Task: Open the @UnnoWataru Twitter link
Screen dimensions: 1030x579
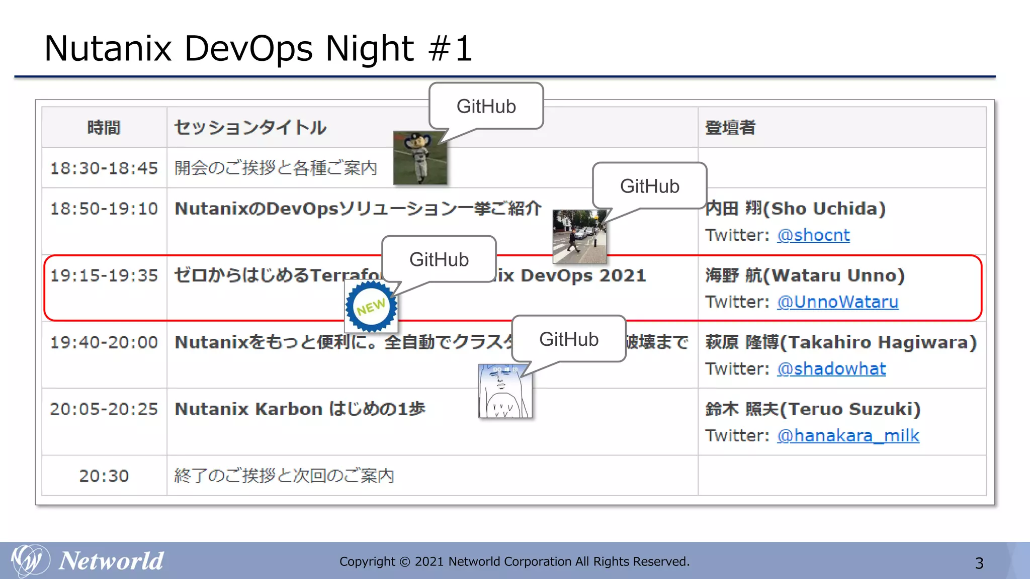Action: pos(837,302)
